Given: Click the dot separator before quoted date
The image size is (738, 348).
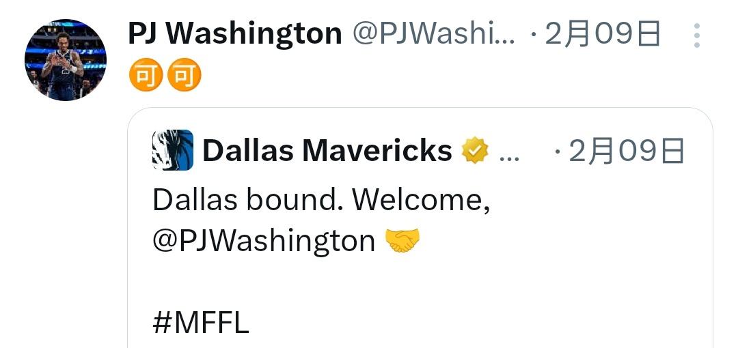Looking at the screenshot, I should pos(558,152).
